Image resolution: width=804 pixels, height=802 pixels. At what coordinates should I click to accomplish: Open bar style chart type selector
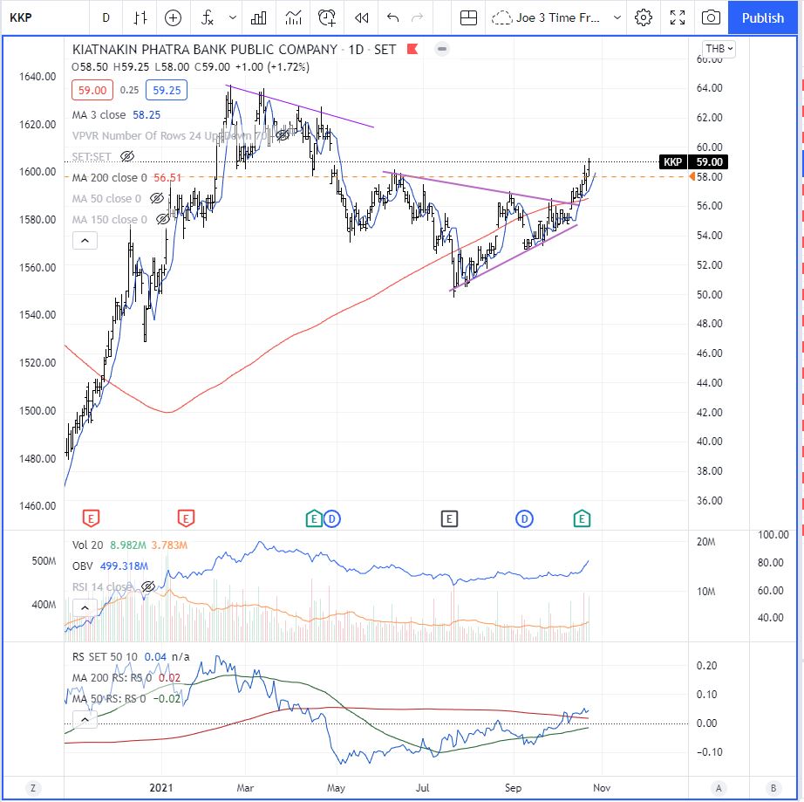(x=140, y=18)
